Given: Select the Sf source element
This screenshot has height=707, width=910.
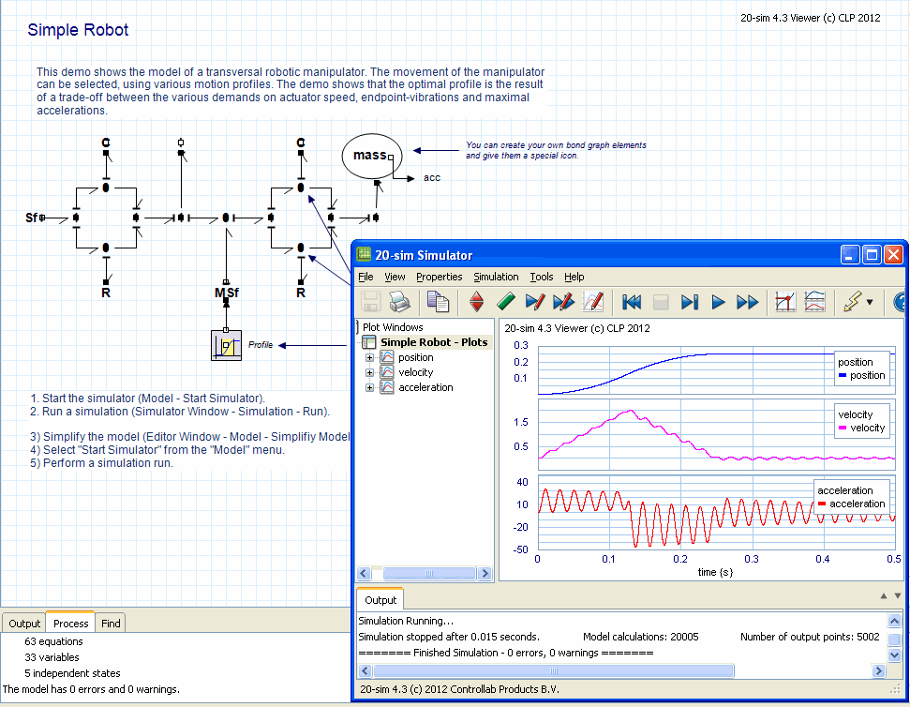Looking at the screenshot, I should 33,218.
